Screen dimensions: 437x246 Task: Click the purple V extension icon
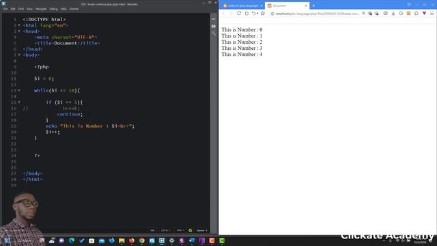[424, 14]
